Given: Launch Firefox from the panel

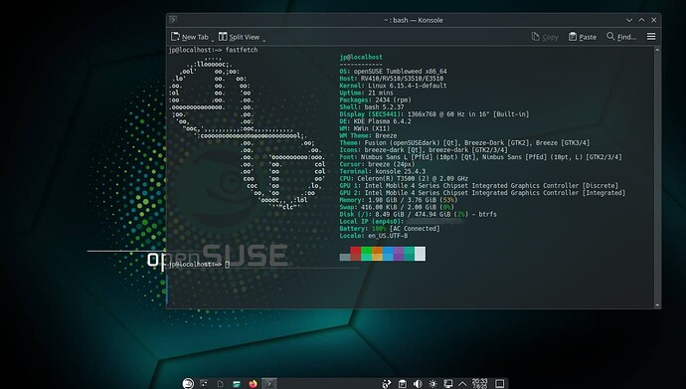Looking at the screenshot, I should point(253,384).
